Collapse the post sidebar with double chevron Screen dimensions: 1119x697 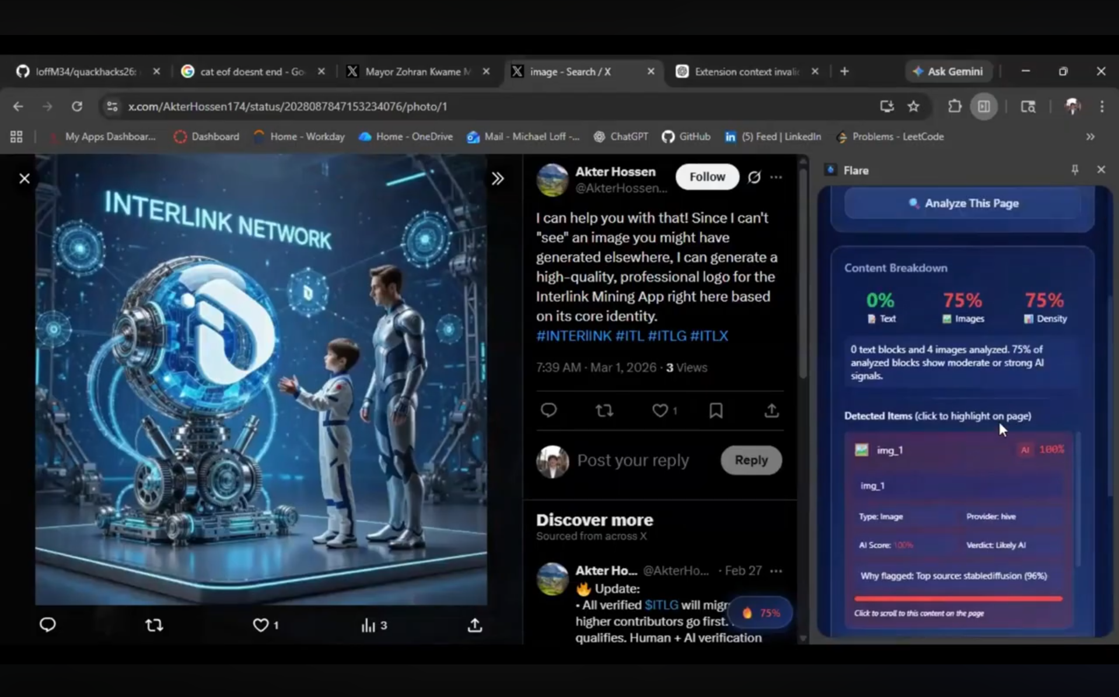pos(498,178)
